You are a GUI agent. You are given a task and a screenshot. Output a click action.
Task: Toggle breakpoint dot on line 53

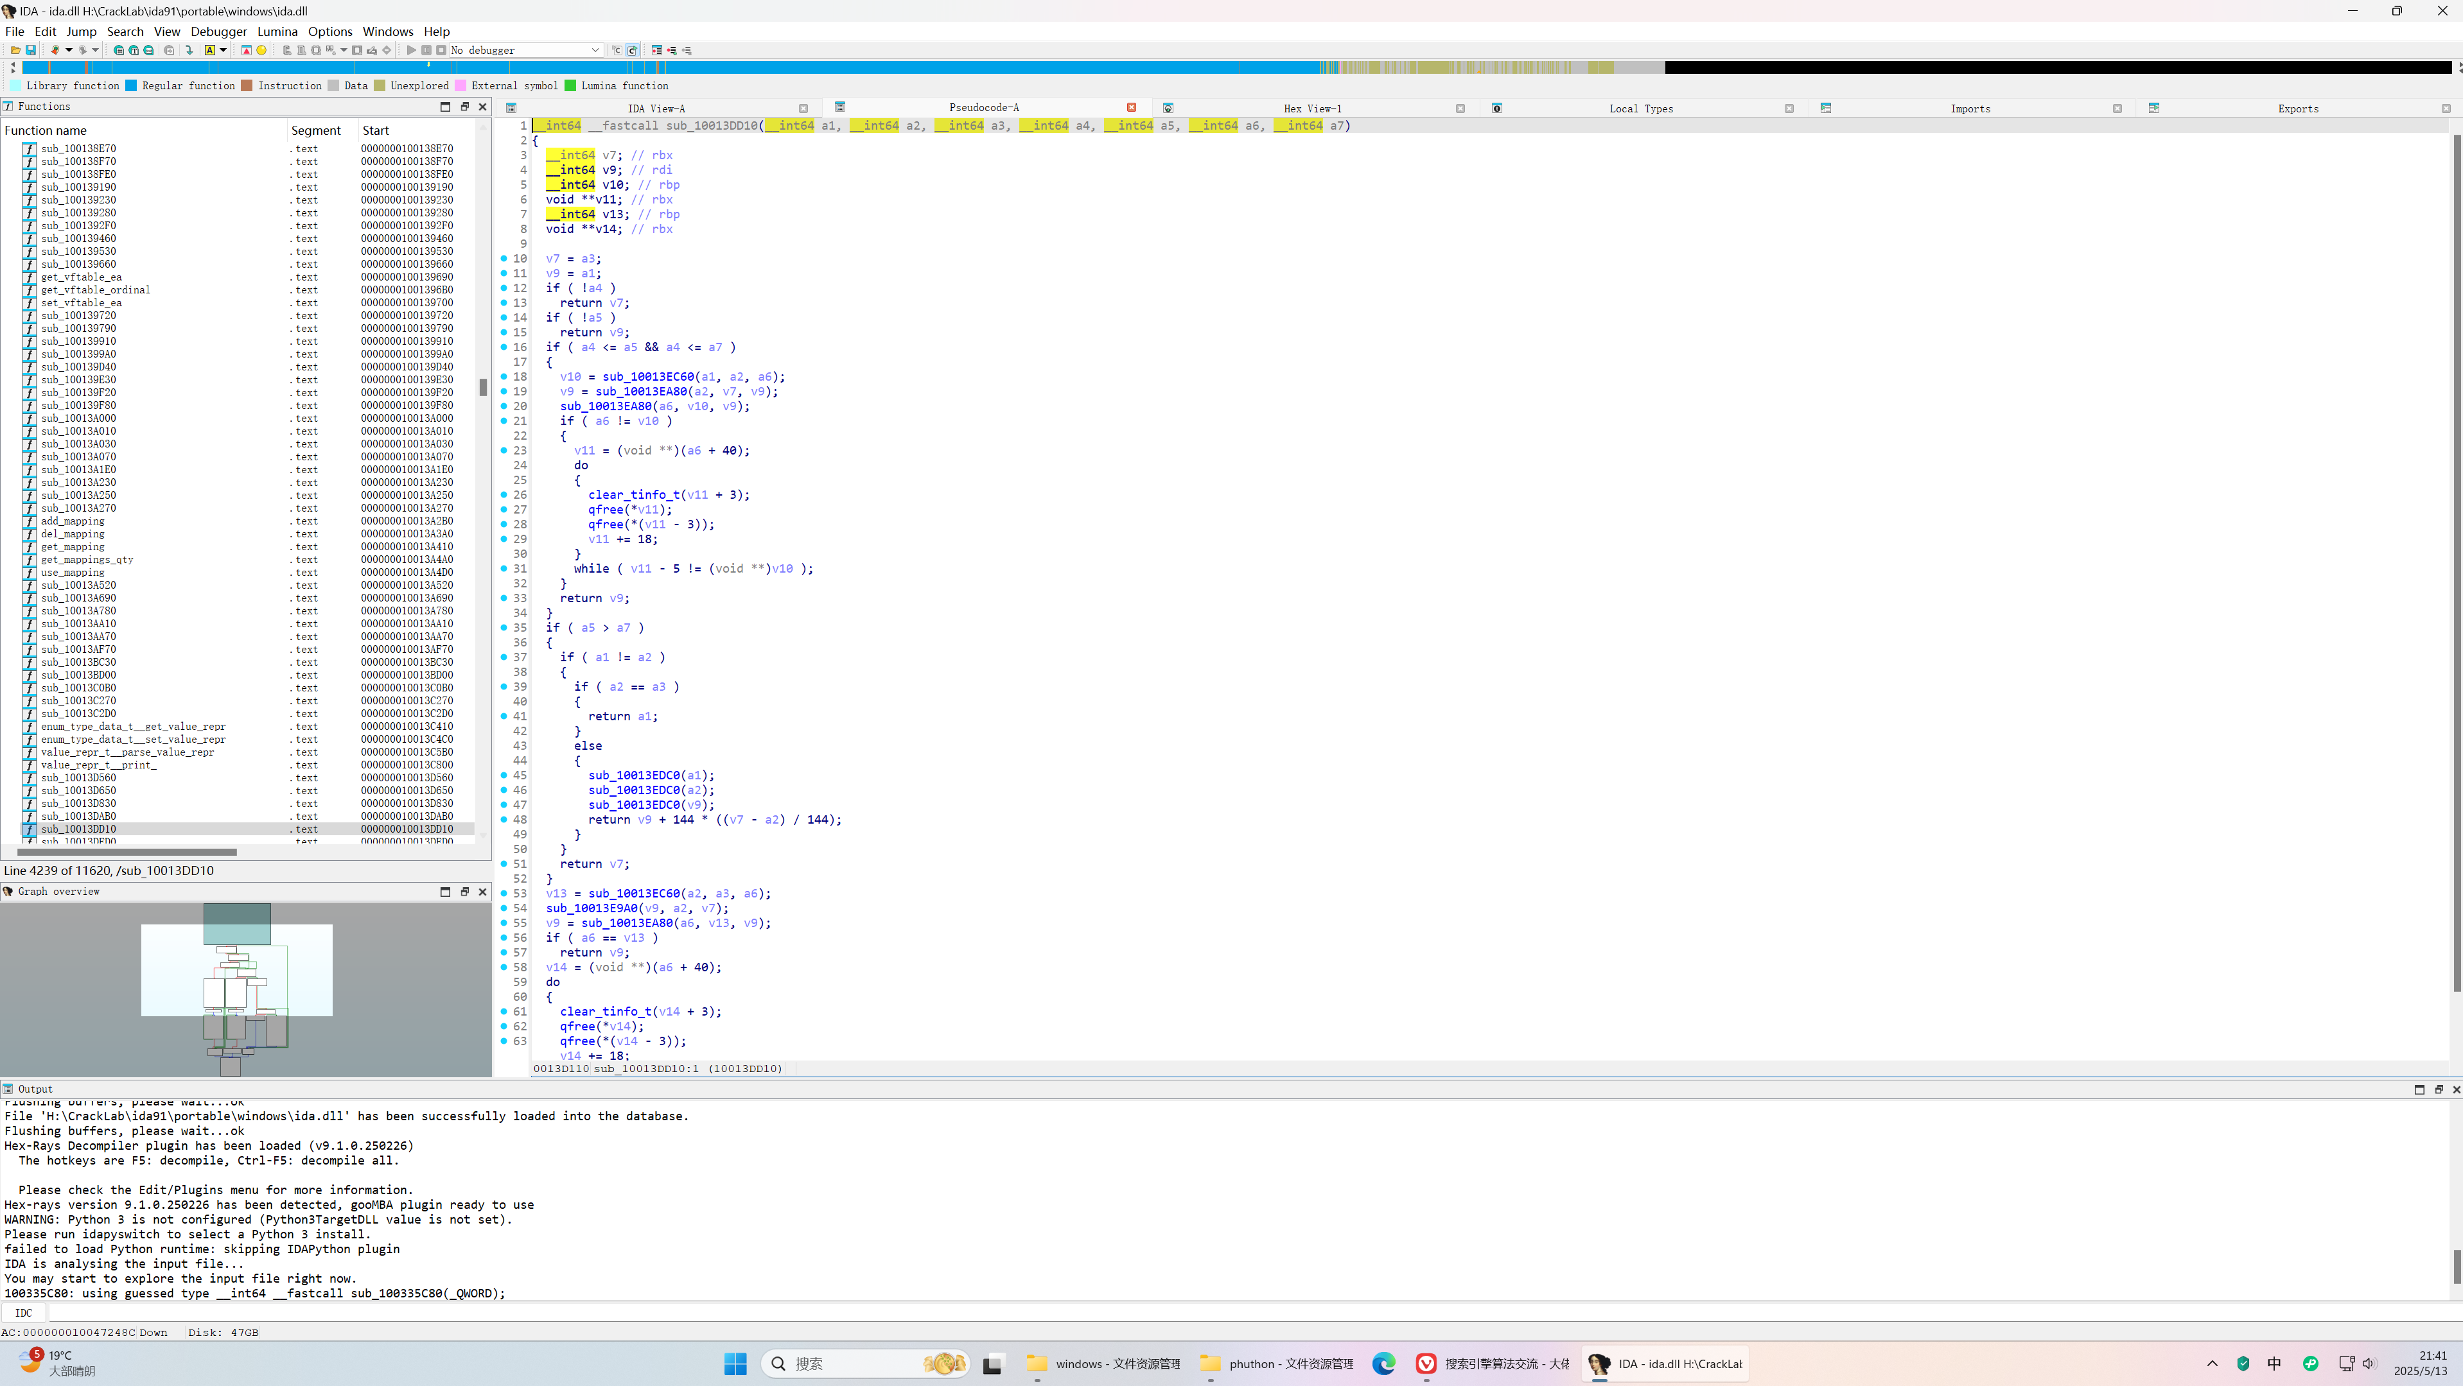[x=504, y=894]
